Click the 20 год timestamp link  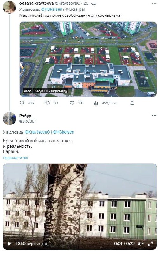(89, 3)
